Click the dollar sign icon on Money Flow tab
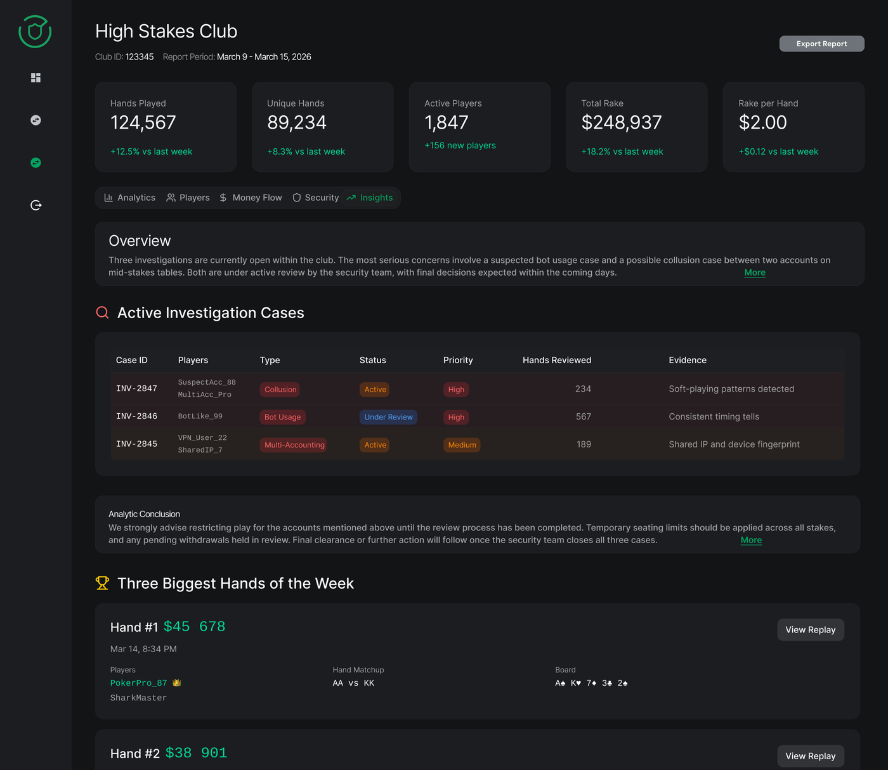The height and width of the screenshot is (770, 888). point(223,198)
